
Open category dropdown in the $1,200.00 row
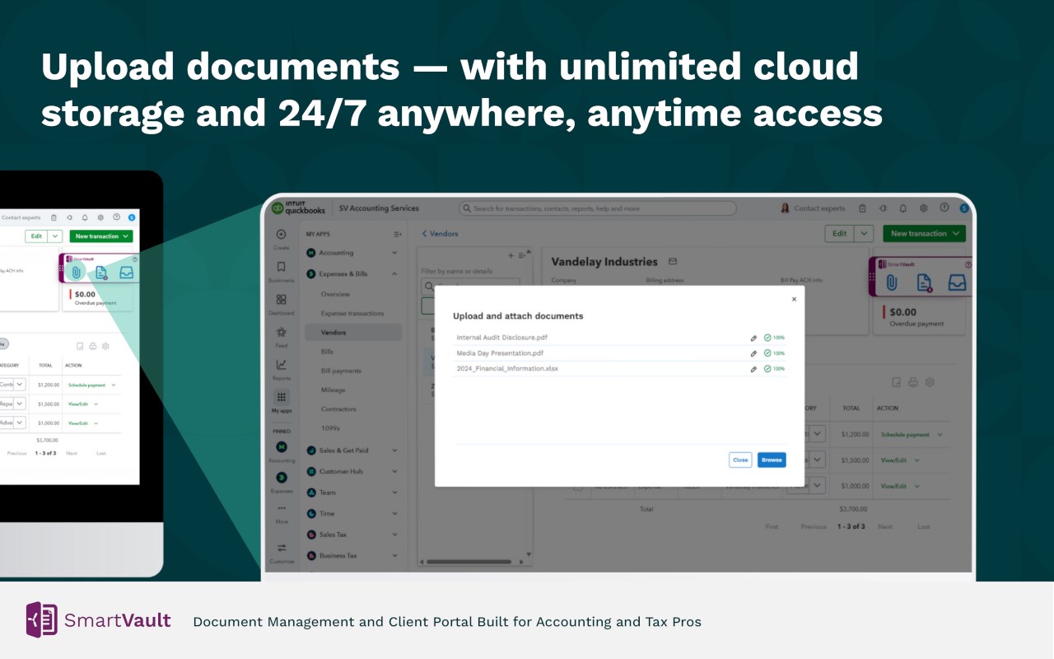pos(817,434)
